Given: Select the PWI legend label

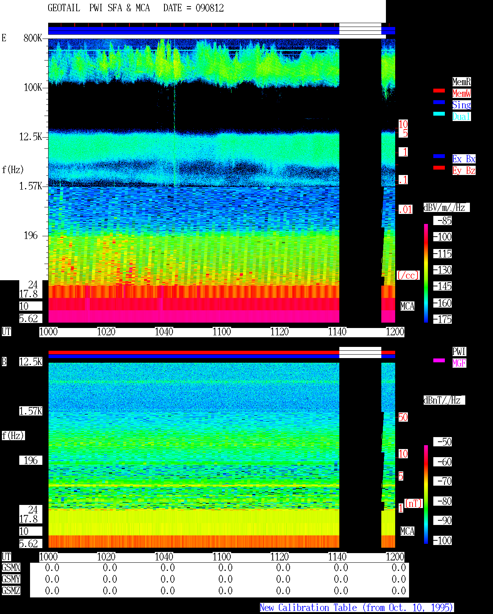Looking at the screenshot, I should coord(459,352).
